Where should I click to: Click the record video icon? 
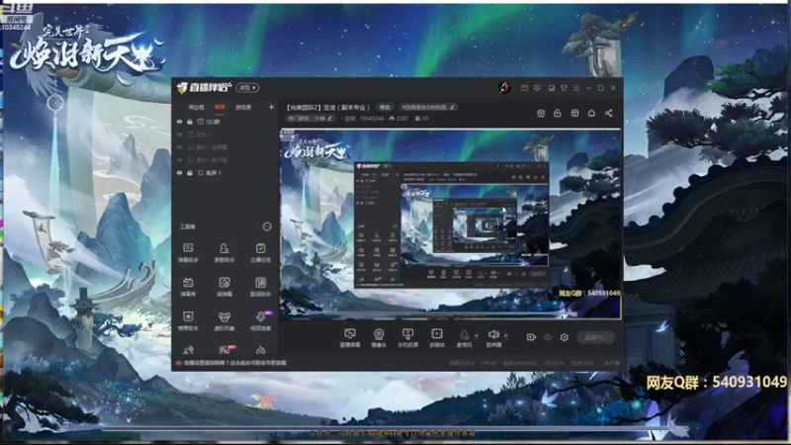(531, 337)
